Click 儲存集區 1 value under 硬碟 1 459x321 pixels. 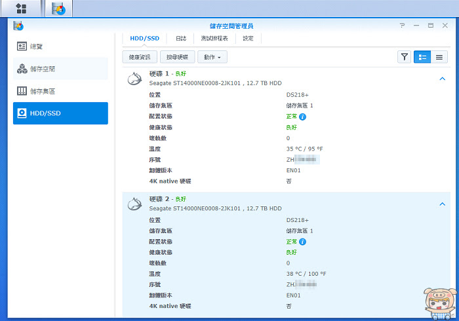300,105
